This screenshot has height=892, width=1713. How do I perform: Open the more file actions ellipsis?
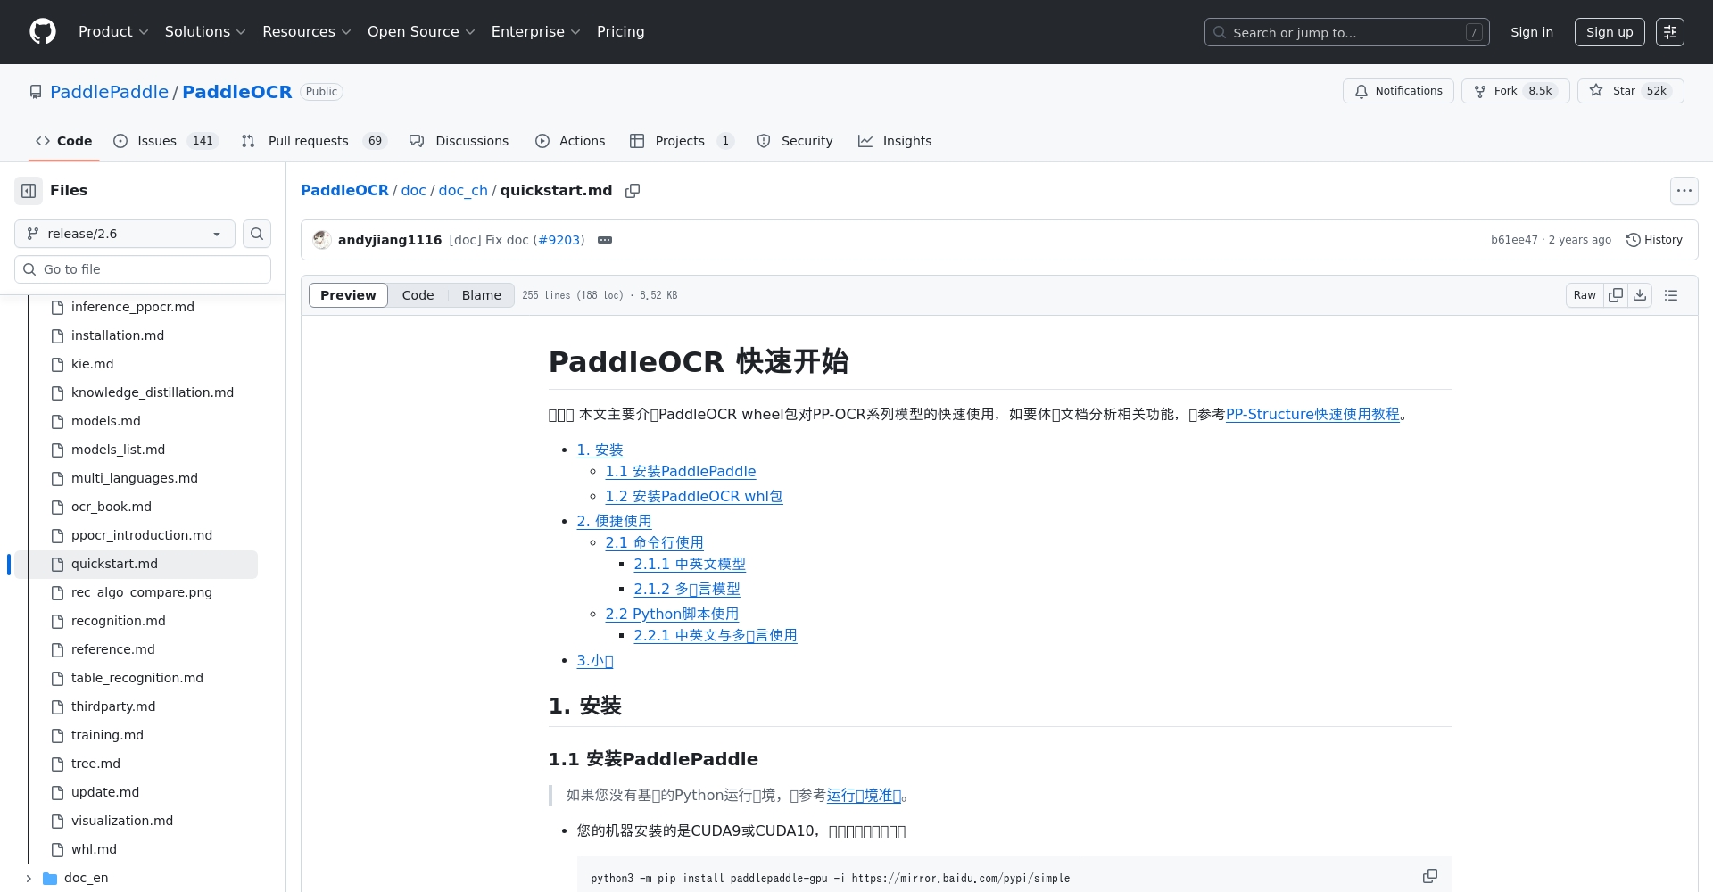click(x=1684, y=191)
